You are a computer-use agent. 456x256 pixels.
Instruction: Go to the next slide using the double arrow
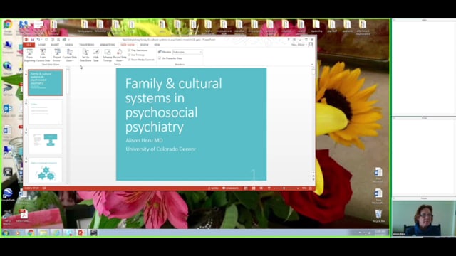(313, 180)
